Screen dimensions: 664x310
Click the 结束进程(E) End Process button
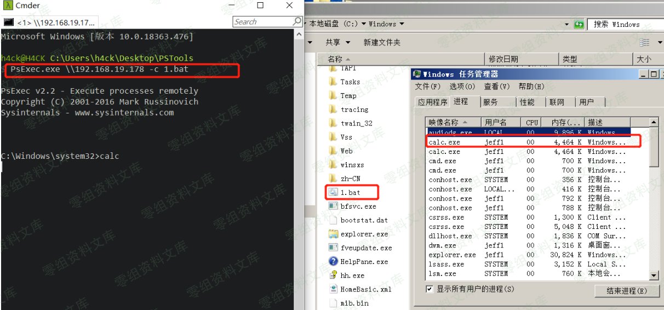[x=626, y=291]
